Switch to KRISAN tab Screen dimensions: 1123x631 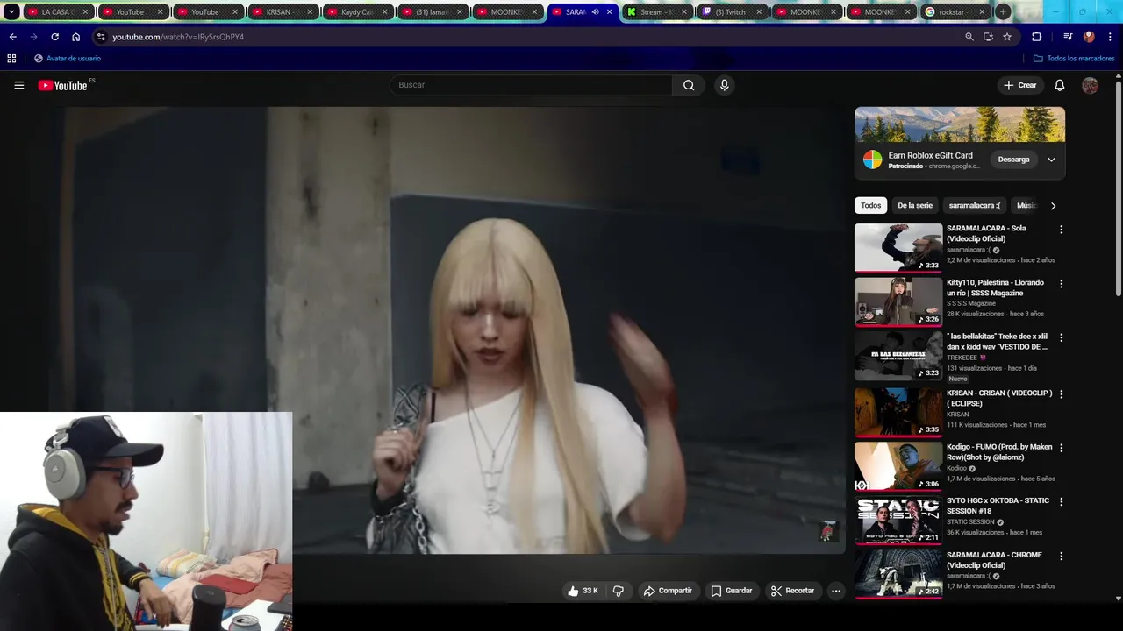click(x=283, y=12)
